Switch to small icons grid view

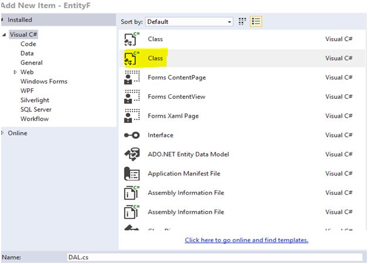click(243, 22)
